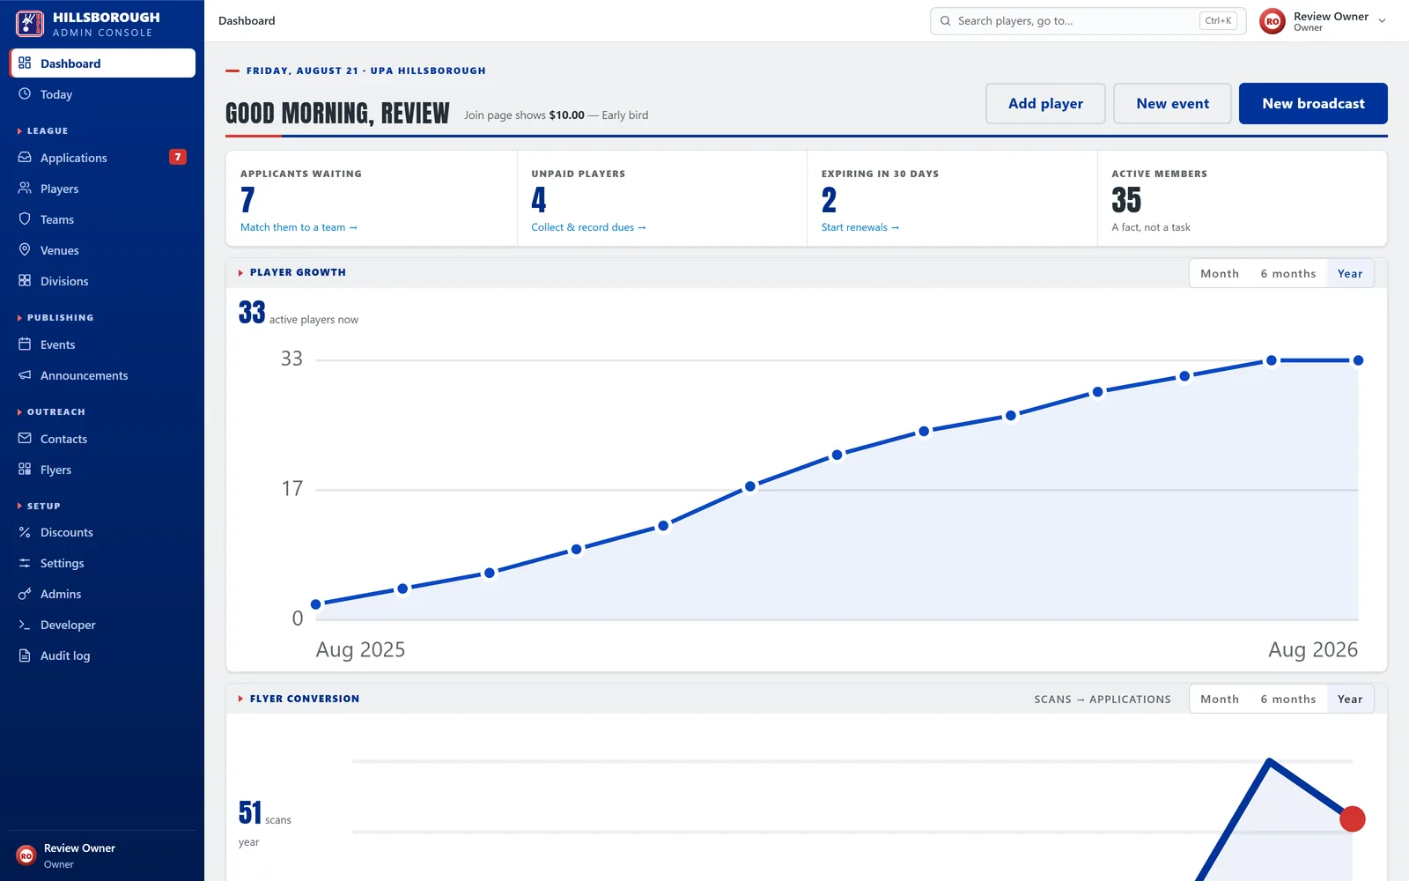This screenshot has height=881, width=1409.
Task: Open Collect & record dues link
Action: pos(588,227)
